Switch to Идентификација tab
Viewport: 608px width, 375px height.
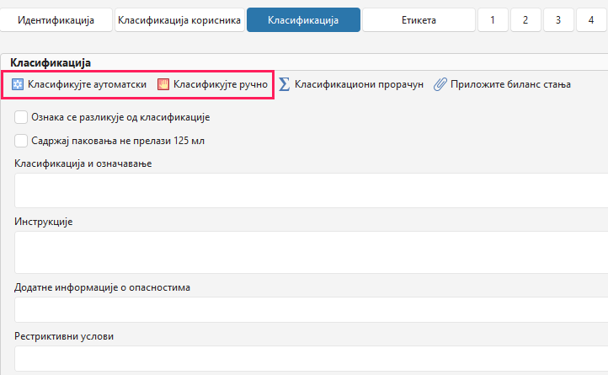click(56, 19)
